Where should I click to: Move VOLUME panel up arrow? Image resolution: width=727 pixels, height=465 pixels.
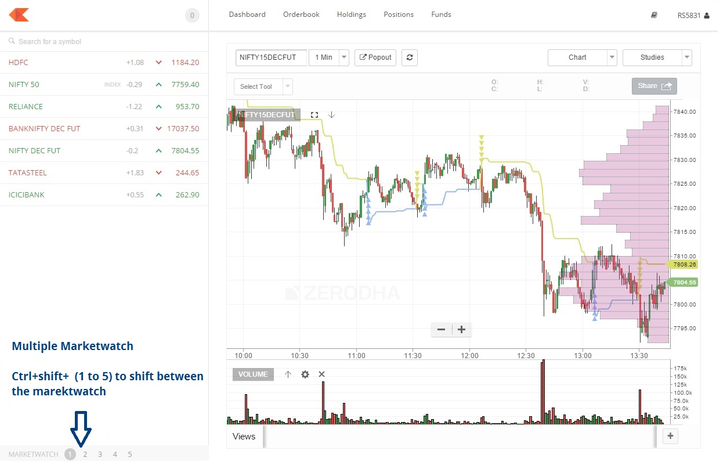[288, 374]
